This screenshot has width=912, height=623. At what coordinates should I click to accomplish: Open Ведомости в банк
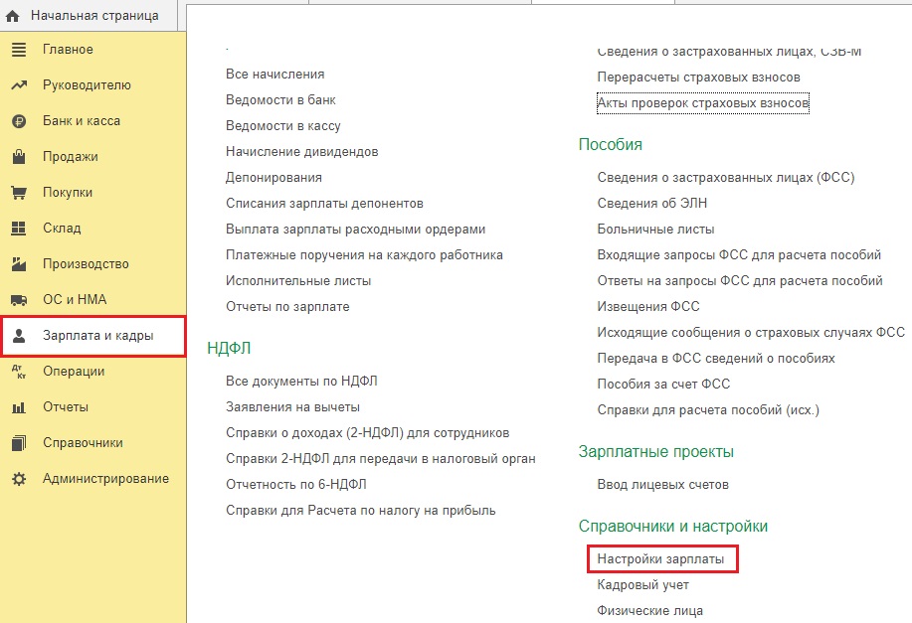tap(280, 100)
